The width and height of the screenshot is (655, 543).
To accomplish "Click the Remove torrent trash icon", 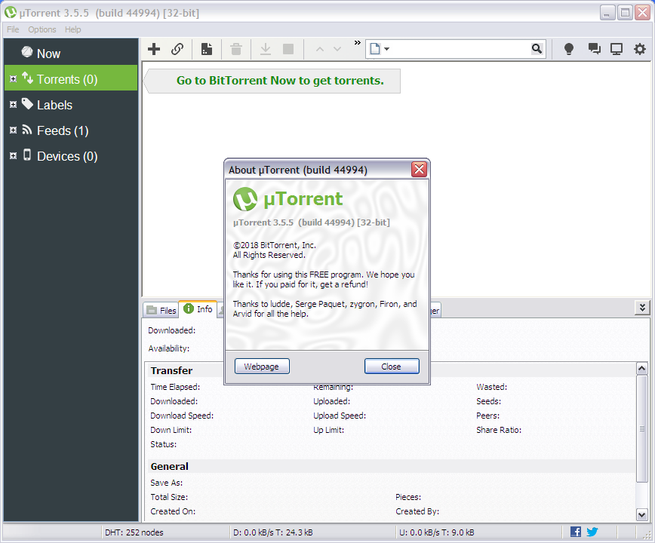I will tap(236, 49).
